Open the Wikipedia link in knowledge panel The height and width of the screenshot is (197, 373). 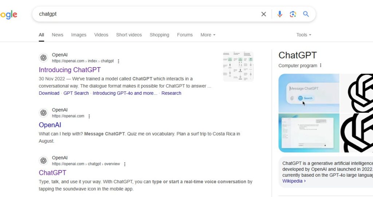(x=294, y=181)
